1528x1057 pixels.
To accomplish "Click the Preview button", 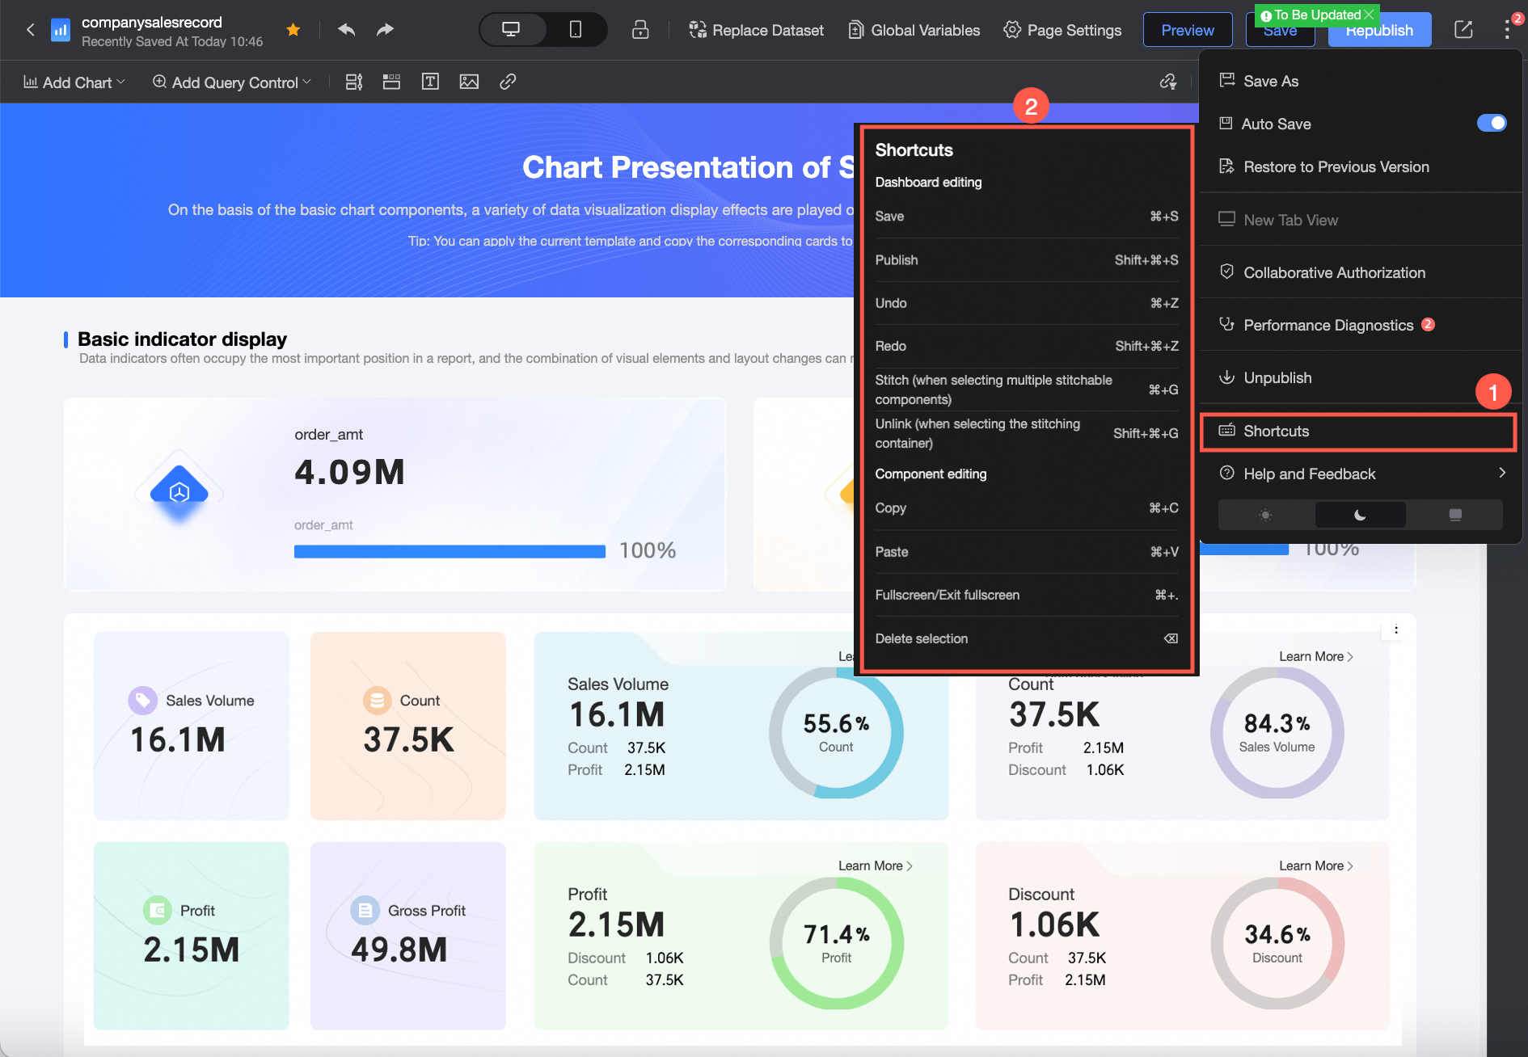I will tap(1187, 30).
